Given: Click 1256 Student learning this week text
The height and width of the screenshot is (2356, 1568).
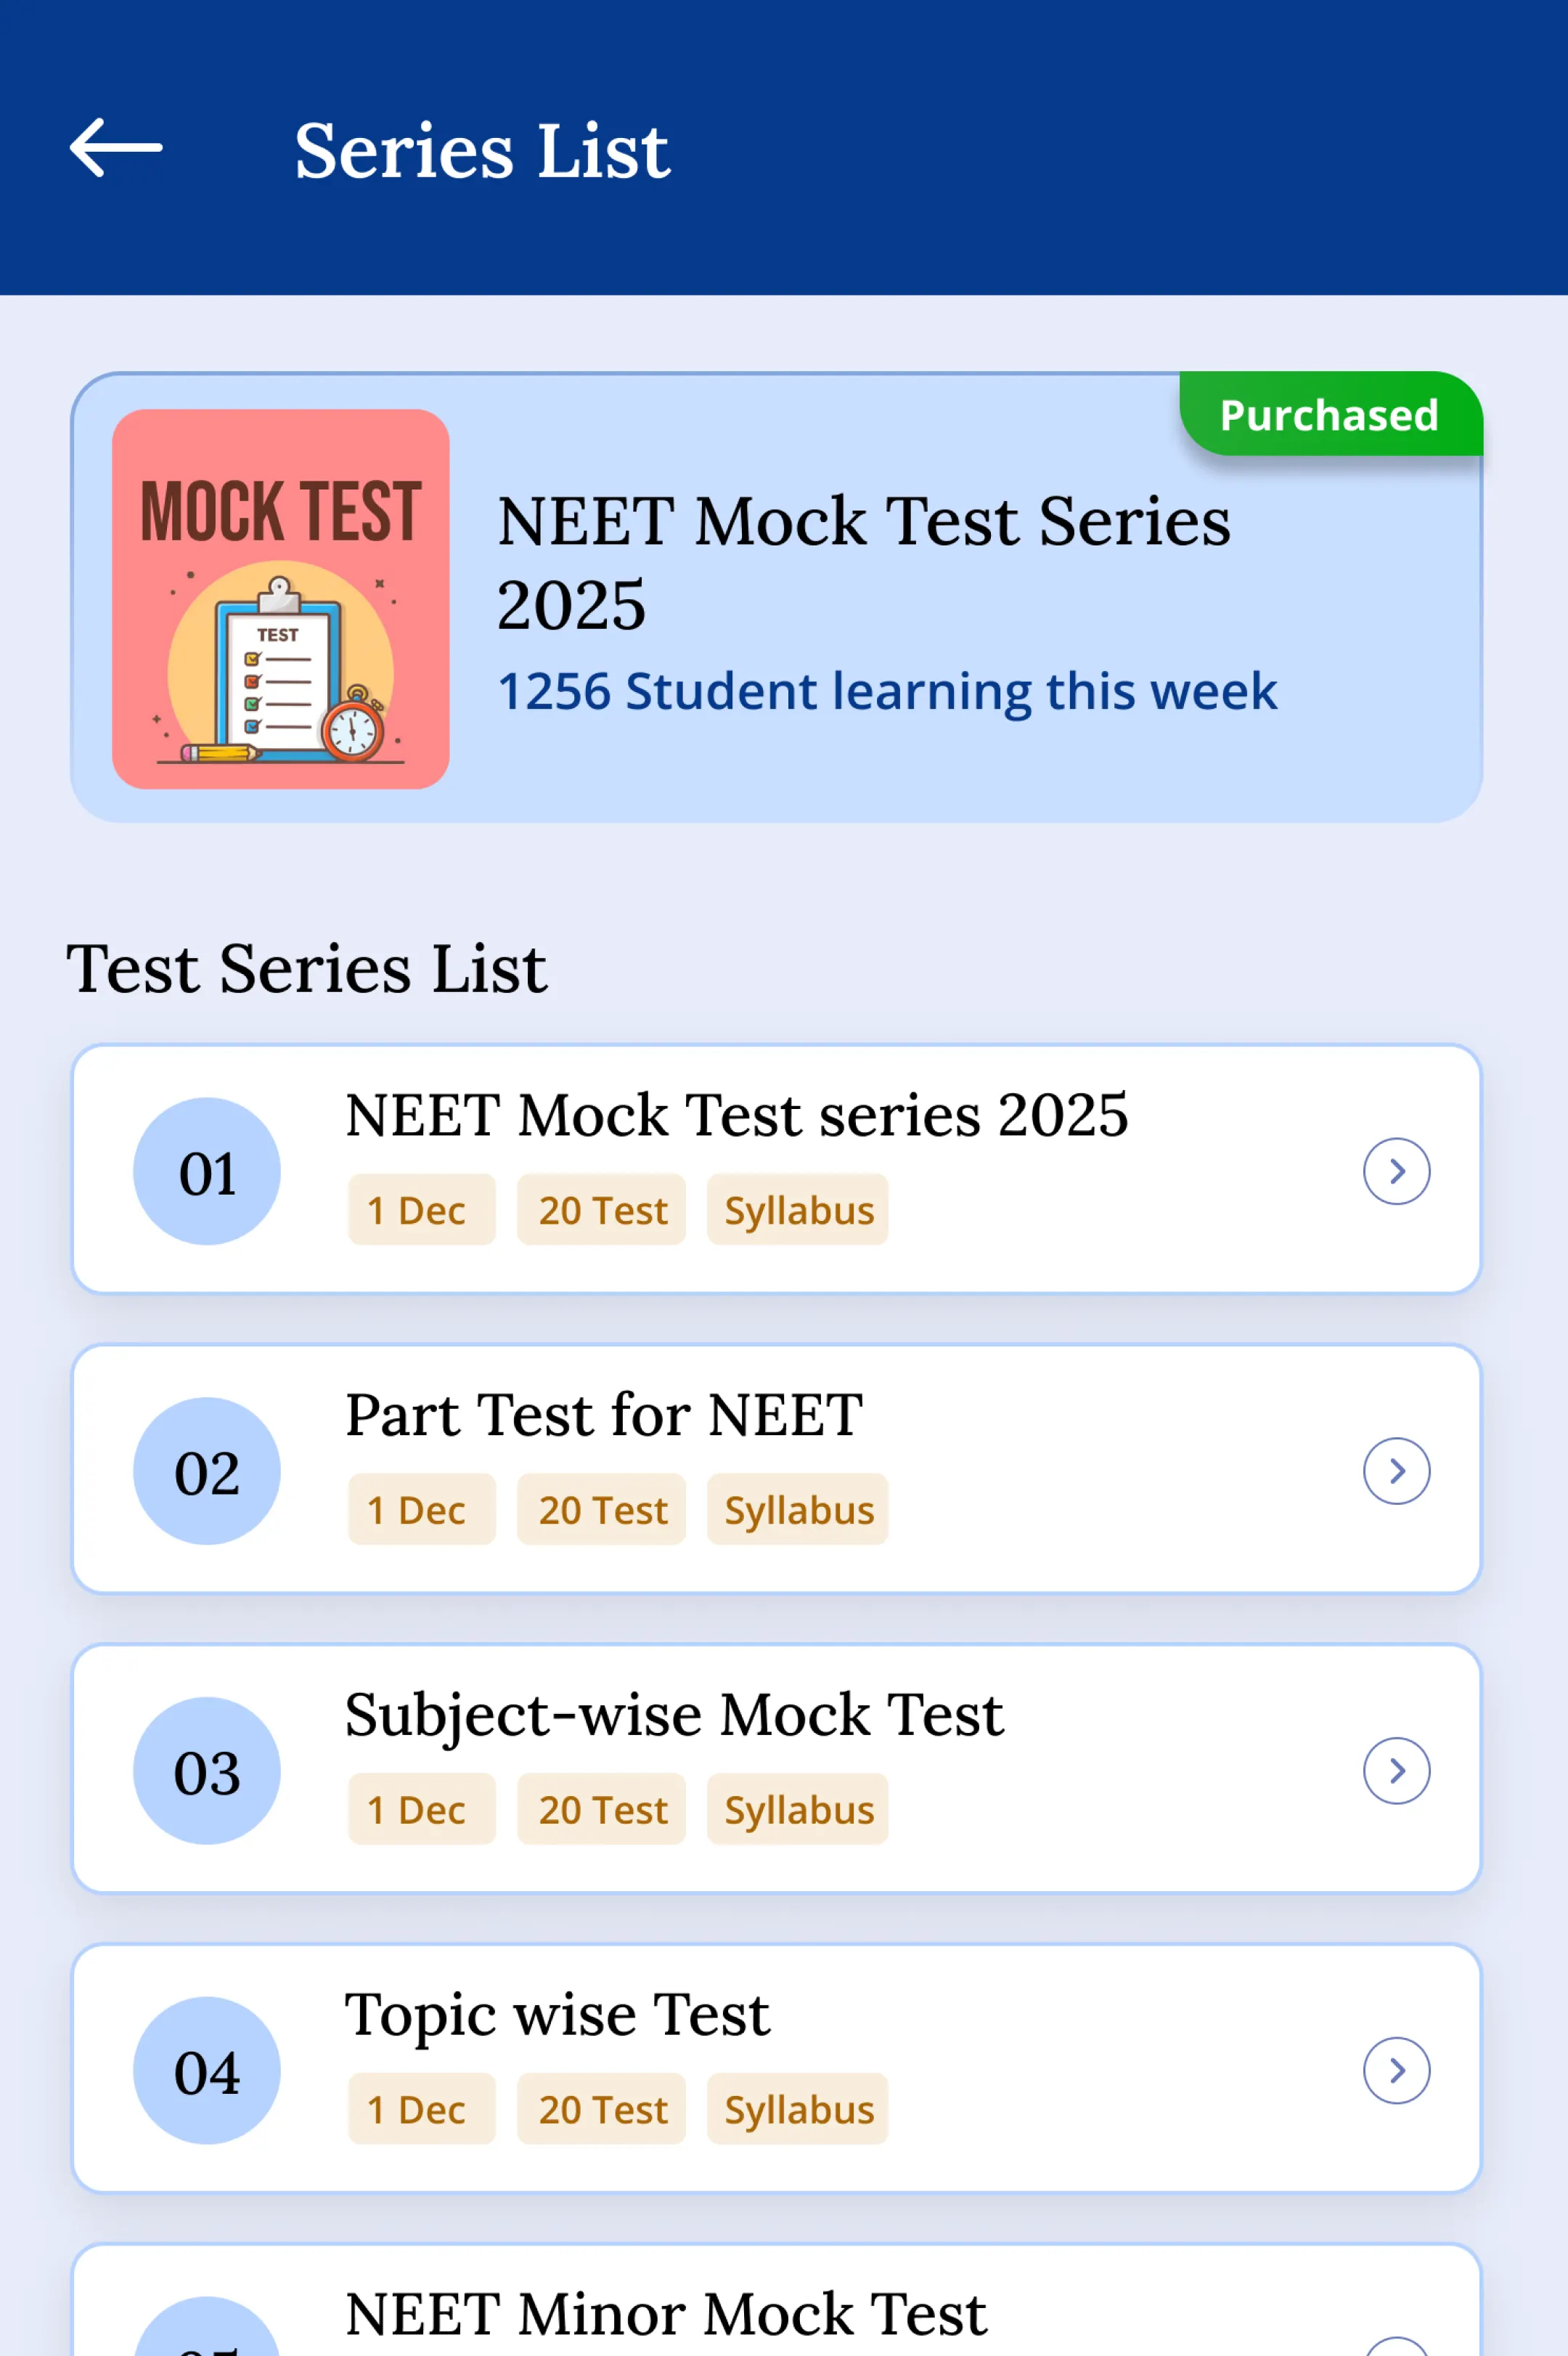Looking at the screenshot, I should coord(887,691).
